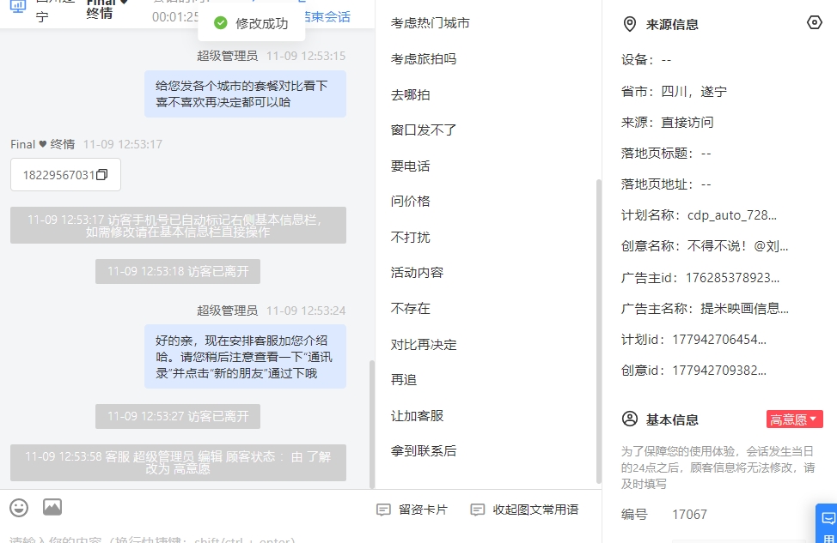Click the 收起图文常用语 icon

click(x=477, y=510)
